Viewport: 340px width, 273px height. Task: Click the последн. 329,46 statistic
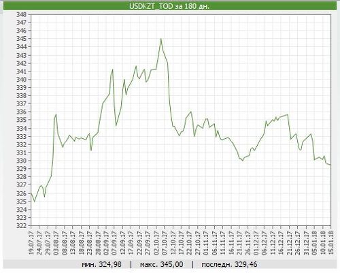pos(229,264)
